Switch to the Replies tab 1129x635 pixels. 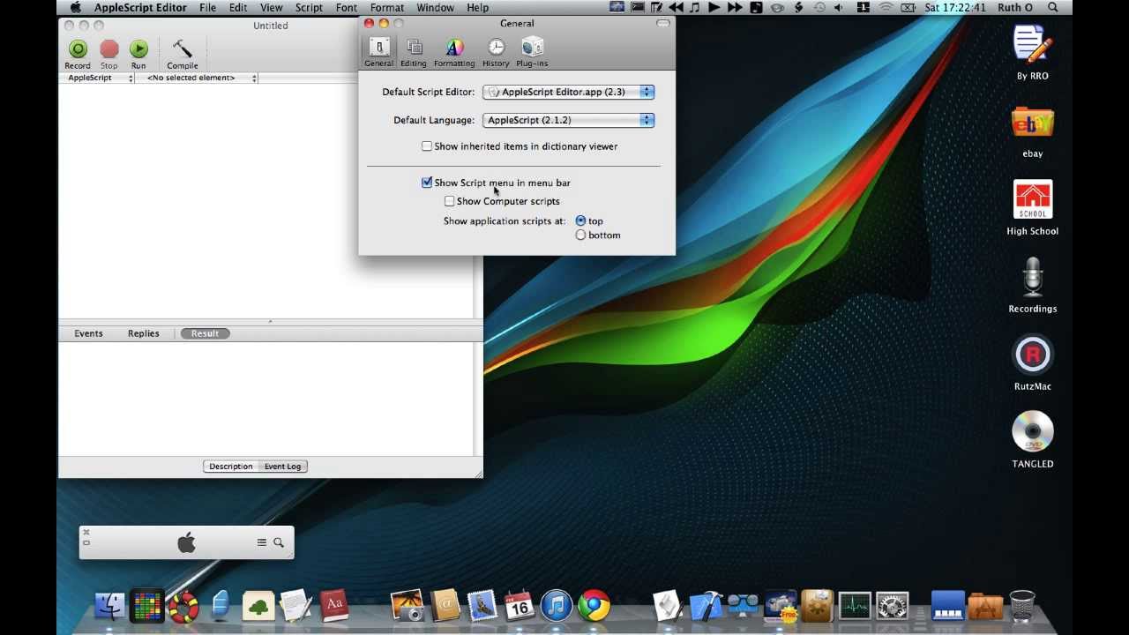pyautogui.click(x=143, y=333)
